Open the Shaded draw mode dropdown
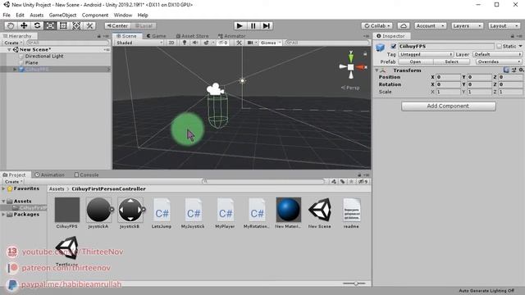525x295 pixels. [139, 43]
